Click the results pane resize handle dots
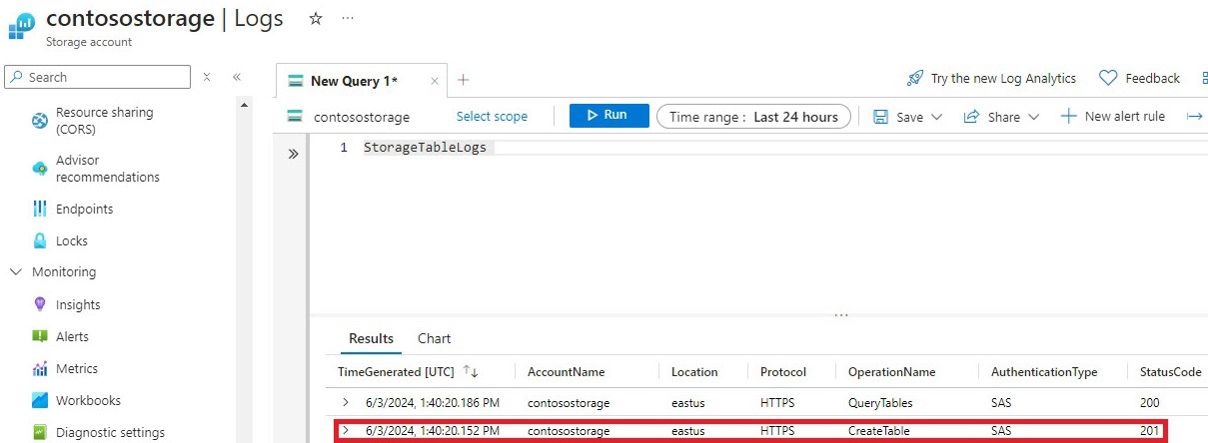Image resolution: width=1208 pixels, height=443 pixels. pyautogui.click(x=842, y=315)
